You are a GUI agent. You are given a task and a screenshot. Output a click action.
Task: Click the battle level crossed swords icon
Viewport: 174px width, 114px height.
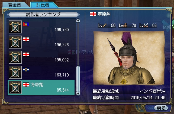point(146,26)
